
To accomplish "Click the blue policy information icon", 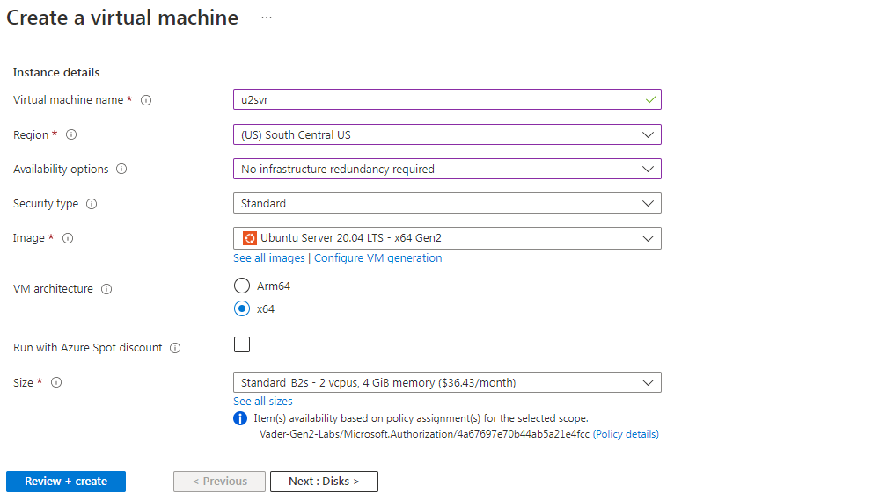I will 240,418.
